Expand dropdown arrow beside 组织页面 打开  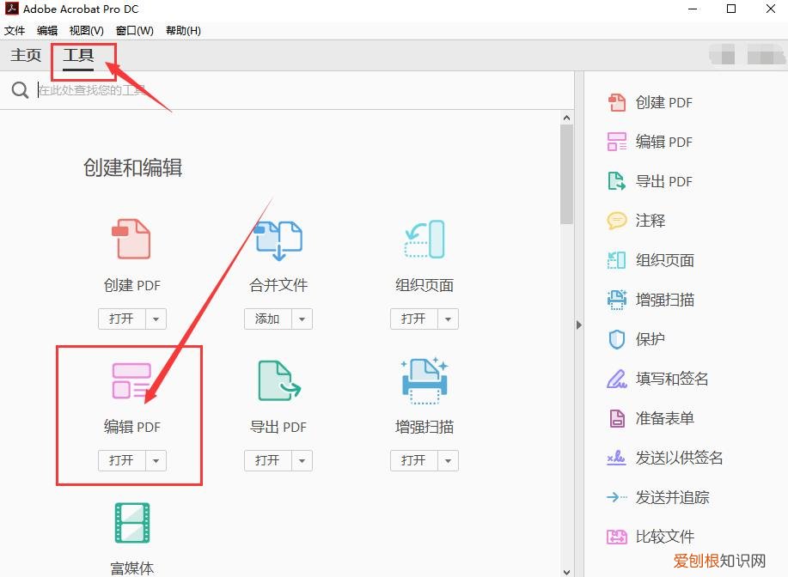(x=449, y=319)
